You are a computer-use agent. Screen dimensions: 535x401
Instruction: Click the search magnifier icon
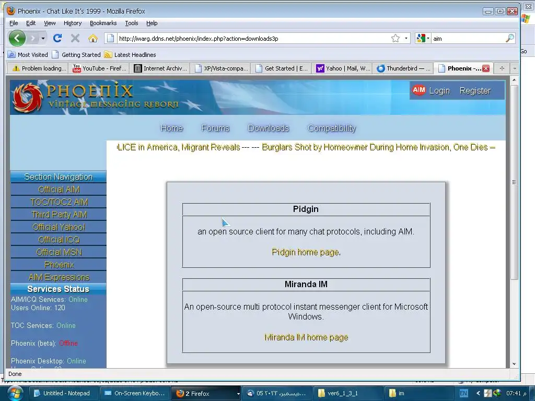click(510, 38)
